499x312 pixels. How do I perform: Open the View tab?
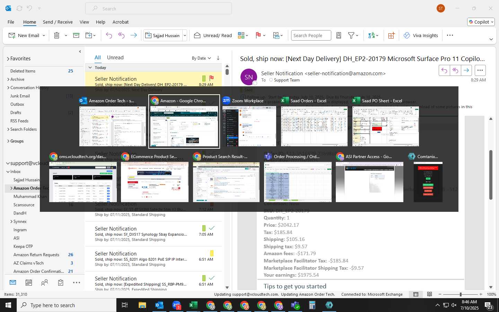pyautogui.click(x=84, y=22)
